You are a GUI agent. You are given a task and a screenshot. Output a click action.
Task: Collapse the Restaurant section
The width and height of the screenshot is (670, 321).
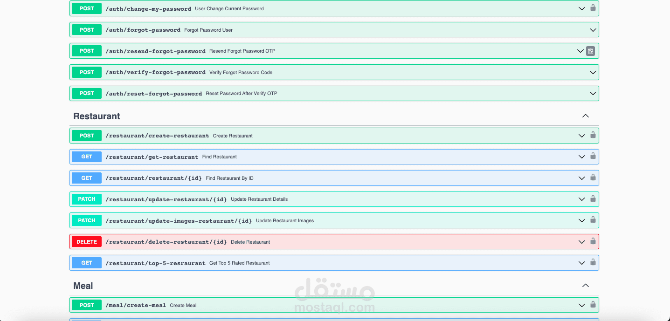click(586, 116)
